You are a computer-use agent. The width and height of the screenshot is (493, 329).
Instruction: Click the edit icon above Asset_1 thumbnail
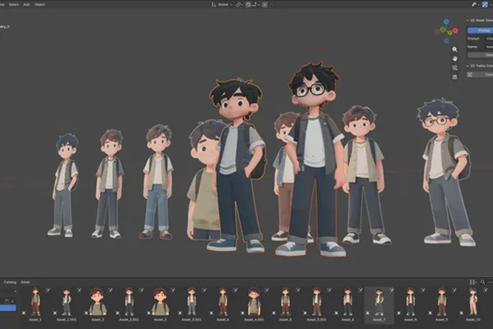click(48, 290)
